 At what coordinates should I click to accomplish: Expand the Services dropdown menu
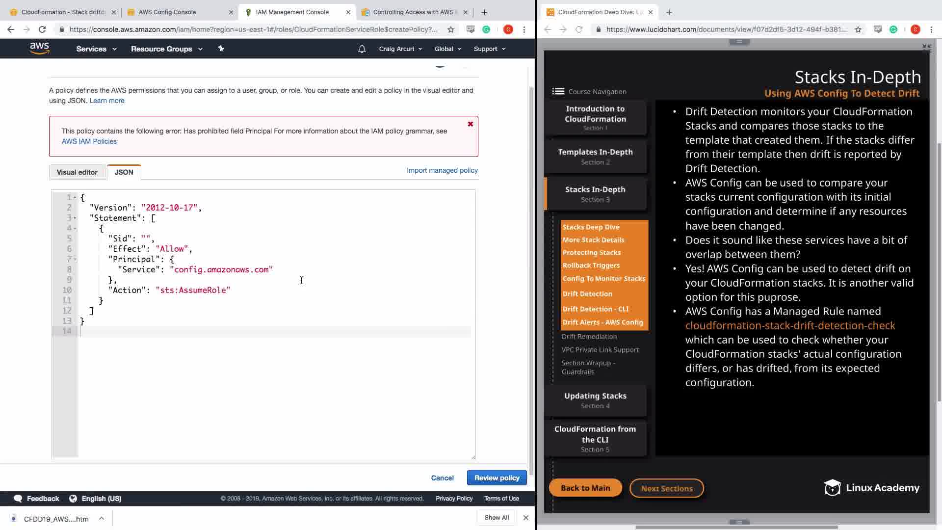(x=96, y=49)
